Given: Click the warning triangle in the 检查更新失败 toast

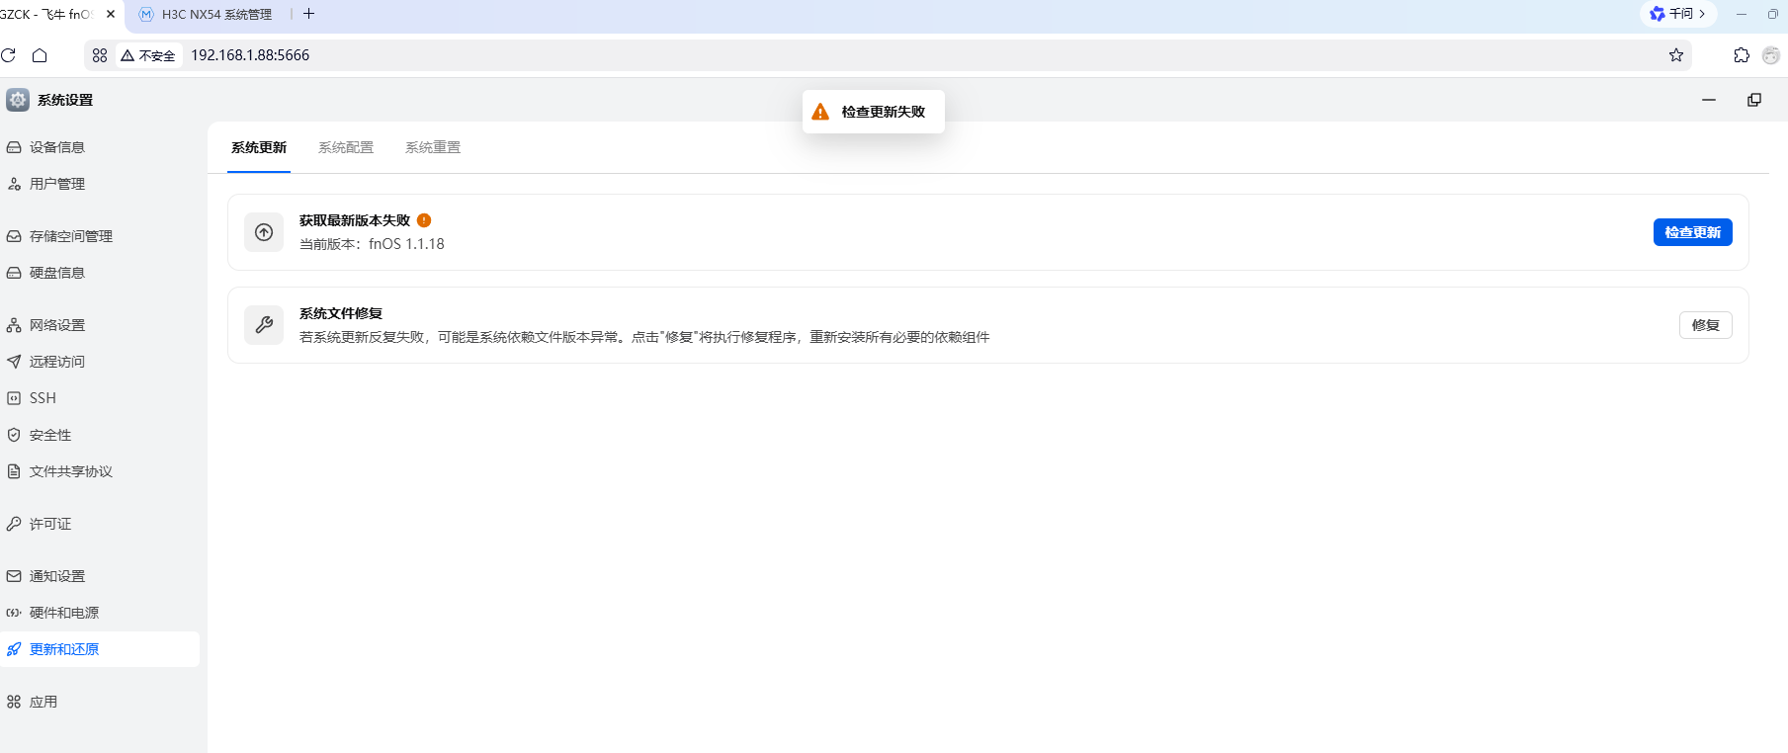Looking at the screenshot, I should [820, 112].
